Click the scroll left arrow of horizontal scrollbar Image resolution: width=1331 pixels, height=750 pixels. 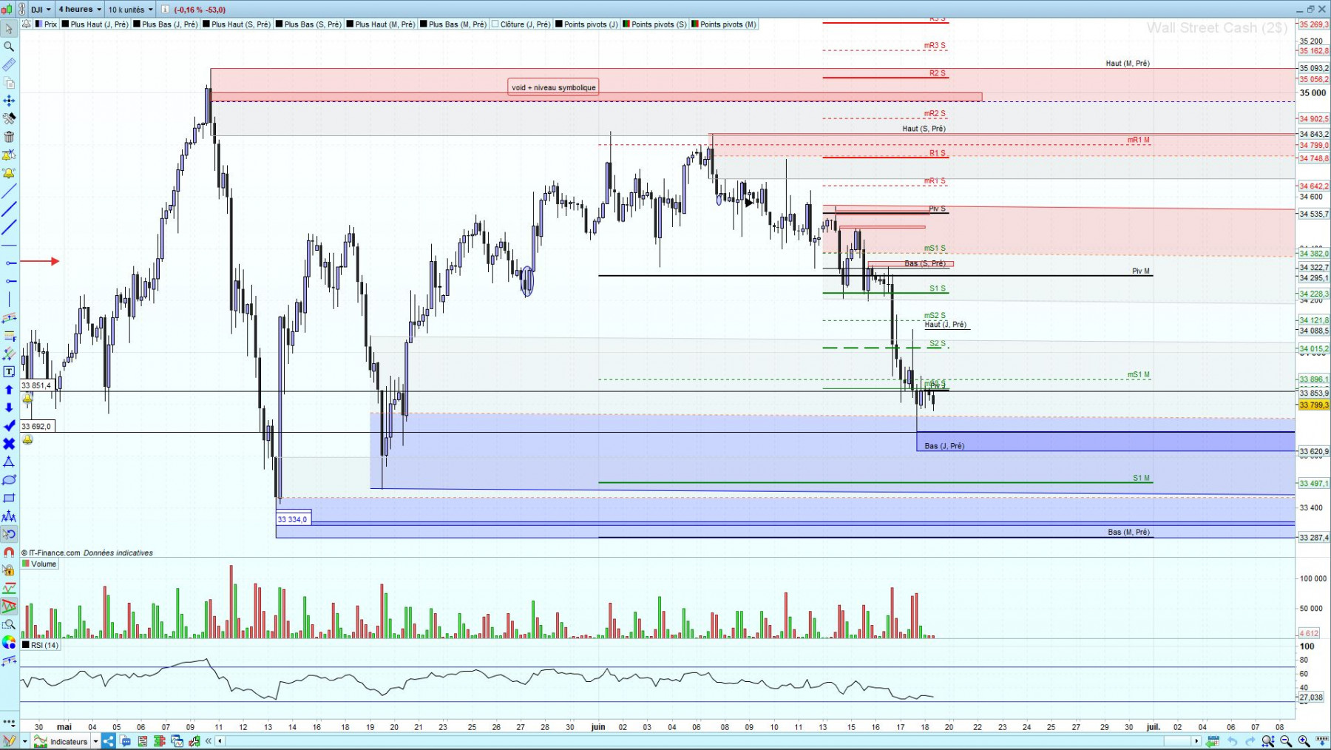(220, 741)
